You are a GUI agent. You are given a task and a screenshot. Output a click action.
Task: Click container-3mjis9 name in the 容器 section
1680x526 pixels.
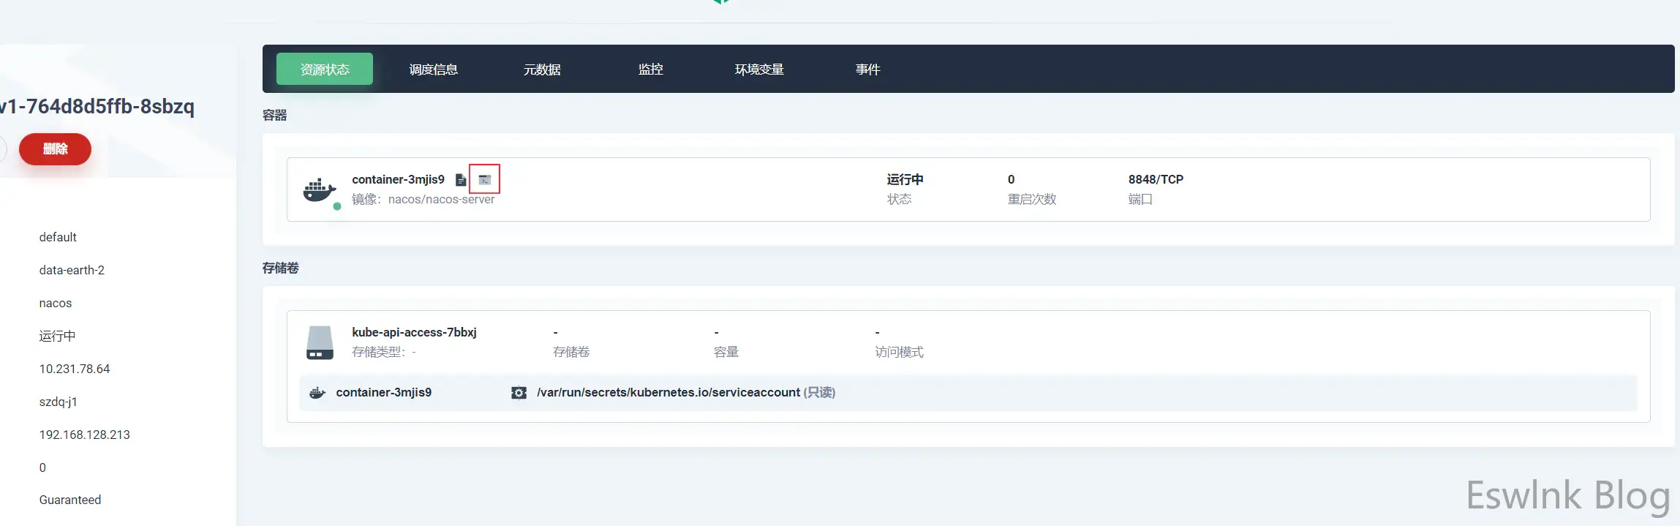click(x=398, y=179)
